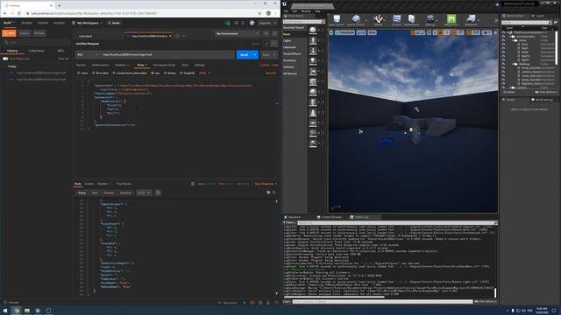The image size is (561, 315).
Task: Click the Save Current toolbar icon in Unreal
Action: tap(337, 19)
